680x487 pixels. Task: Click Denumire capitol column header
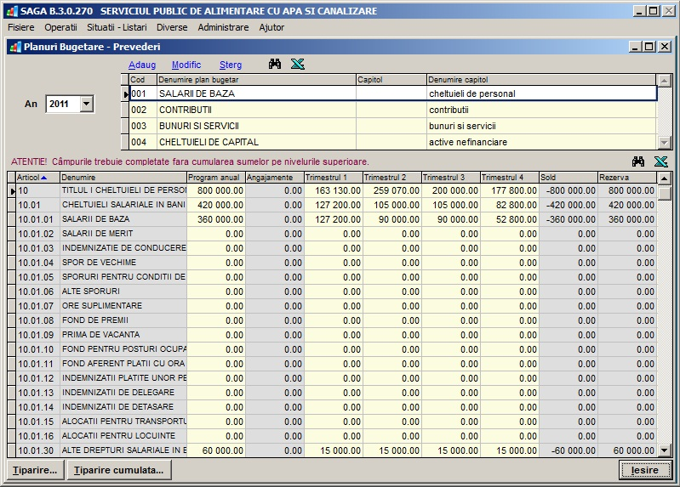pyautogui.click(x=541, y=80)
